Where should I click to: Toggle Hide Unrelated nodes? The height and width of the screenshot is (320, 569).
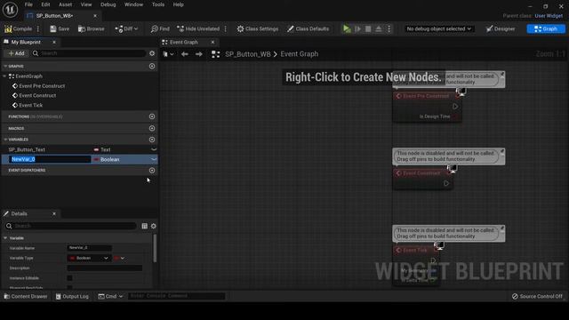click(x=198, y=28)
